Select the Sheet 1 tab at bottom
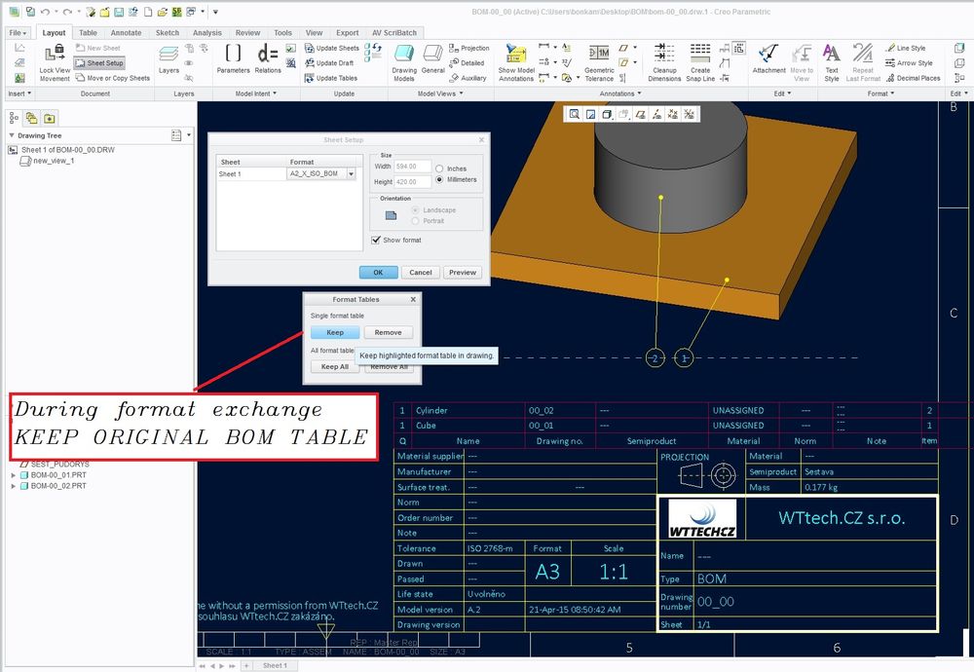 pos(275,665)
